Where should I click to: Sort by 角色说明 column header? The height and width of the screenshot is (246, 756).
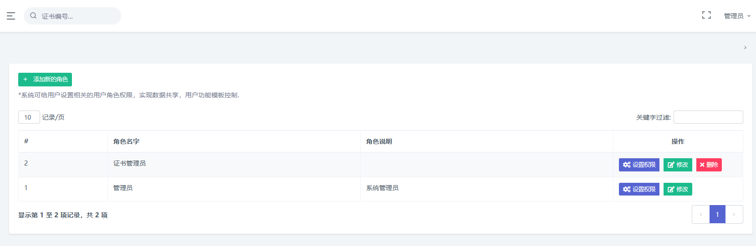tap(487, 141)
